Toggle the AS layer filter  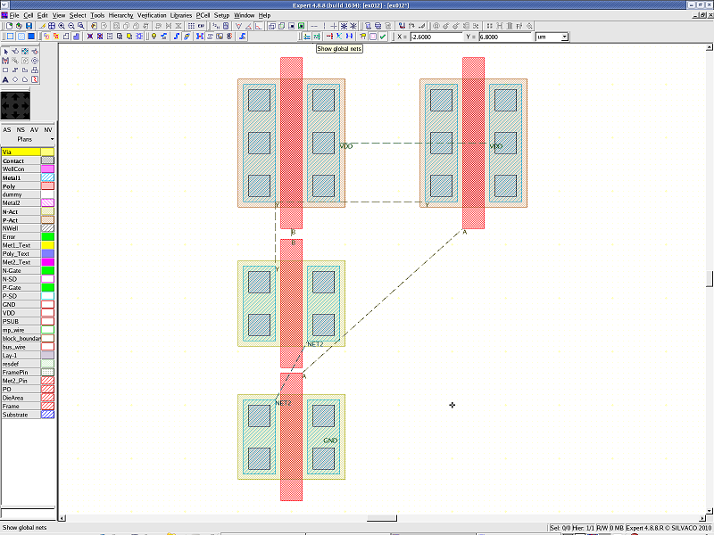(x=7, y=130)
